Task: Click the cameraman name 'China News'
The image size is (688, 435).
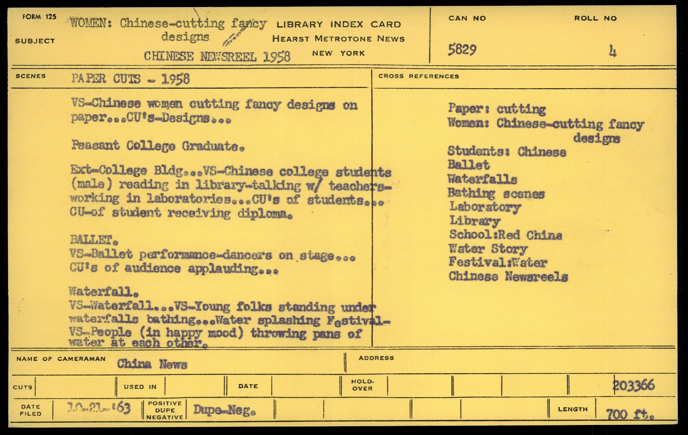Action: pyautogui.click(x=152, y=364)
